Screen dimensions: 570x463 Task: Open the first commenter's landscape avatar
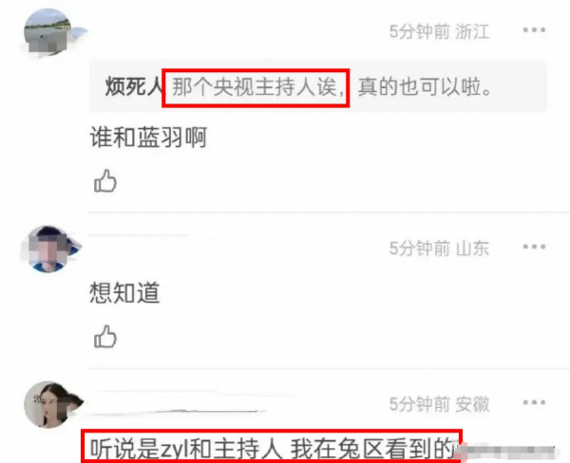(47, 32)
